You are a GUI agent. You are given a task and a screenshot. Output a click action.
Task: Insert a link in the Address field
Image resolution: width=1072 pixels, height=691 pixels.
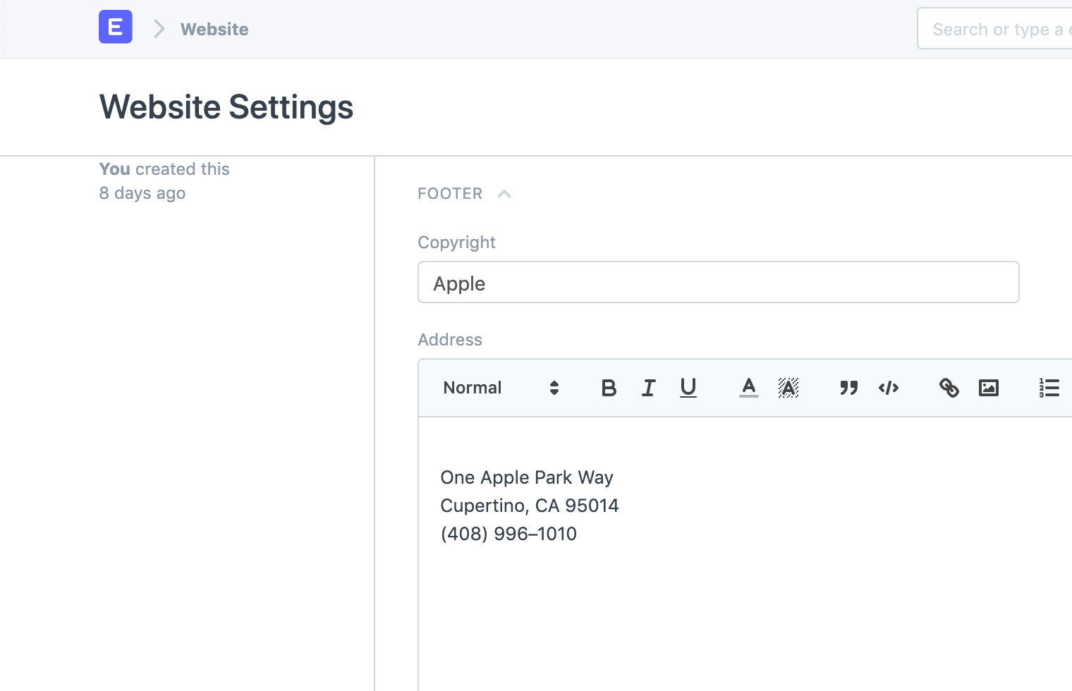(949, 387)
